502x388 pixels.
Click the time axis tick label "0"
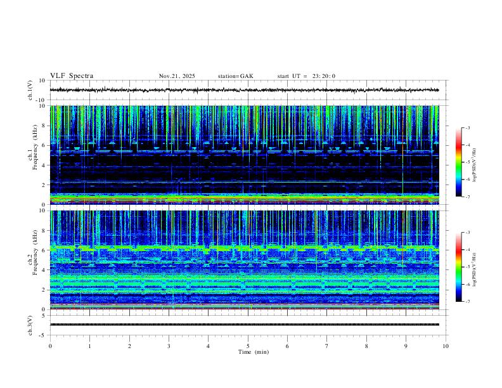click(50, 346)
